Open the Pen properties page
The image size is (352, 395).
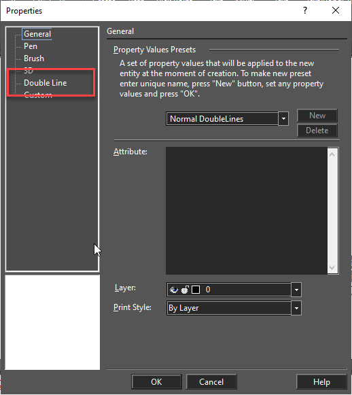click(31, 46)
